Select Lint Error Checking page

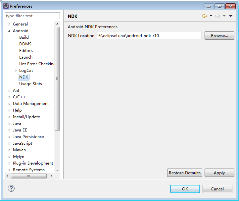pos(37,64)
